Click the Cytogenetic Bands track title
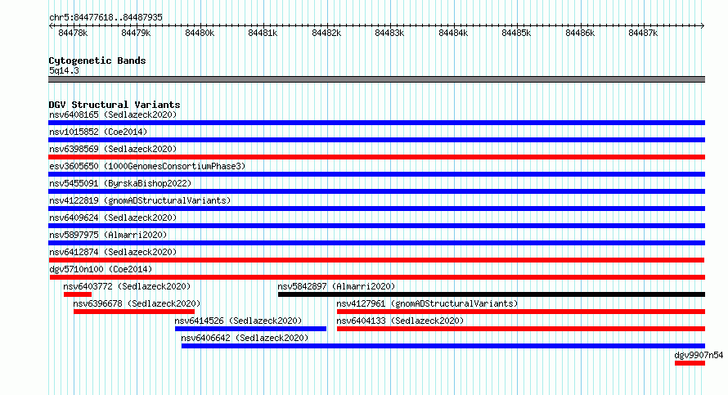 pyautogui.click(x=97, y=61)
